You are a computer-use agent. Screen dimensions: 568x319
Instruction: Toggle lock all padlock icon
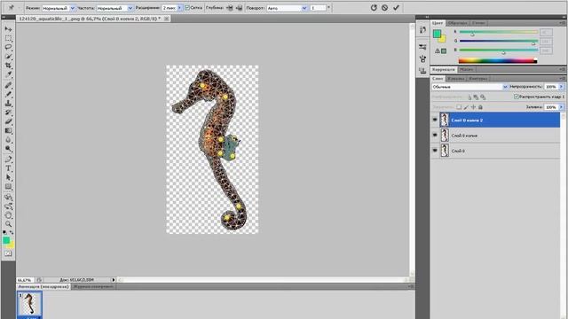[480, 107]
